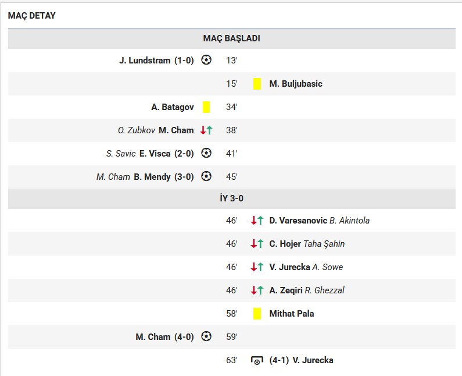
Task: Click substitution arrows beside D. Varesanovic
Action: click(257, 221)
